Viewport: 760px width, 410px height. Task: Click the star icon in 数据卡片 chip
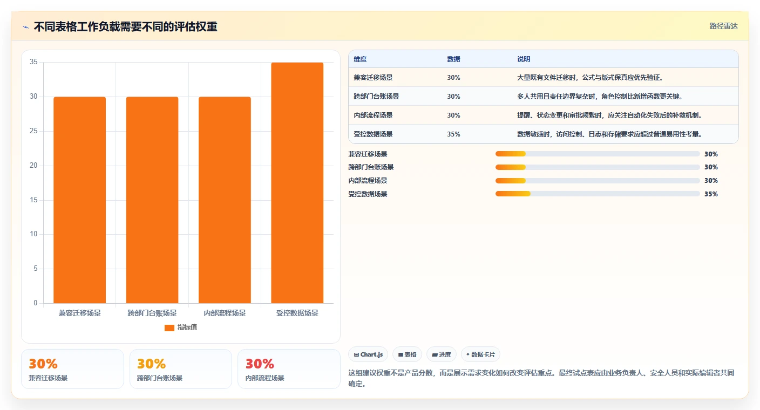468,354
